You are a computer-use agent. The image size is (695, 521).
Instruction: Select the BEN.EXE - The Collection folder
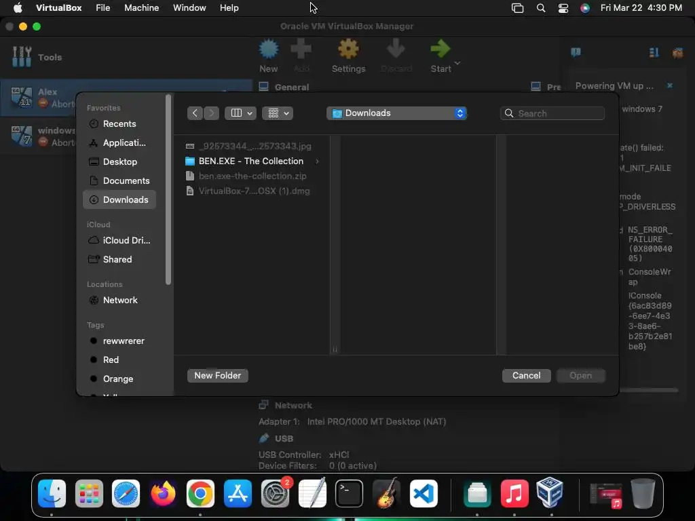pos(252,161)
